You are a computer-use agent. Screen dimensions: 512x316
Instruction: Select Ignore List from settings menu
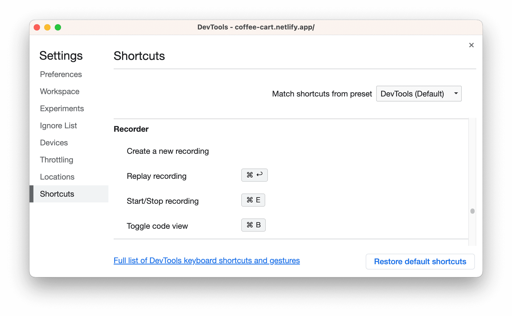58,125
